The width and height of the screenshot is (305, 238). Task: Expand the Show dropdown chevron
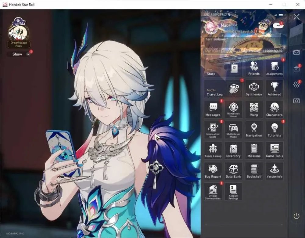tap(28, 54)
